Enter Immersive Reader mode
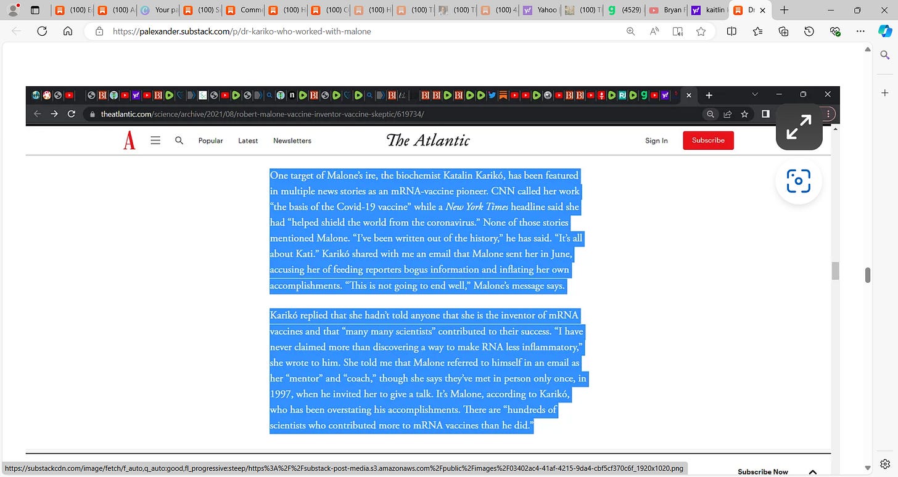 tap(678, 31)
